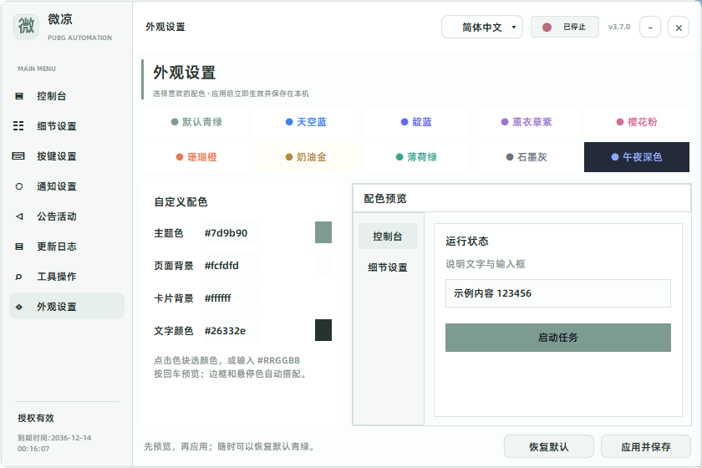This screenshot has height=468, width=702.
Task: Click the 页面背景 hex input #fcfdfd
Action: (x=230, y=266)
